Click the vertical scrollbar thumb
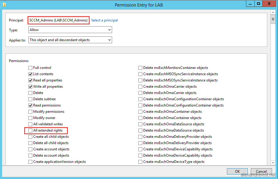This screenshot has width=278, height=179. (273, 19)
